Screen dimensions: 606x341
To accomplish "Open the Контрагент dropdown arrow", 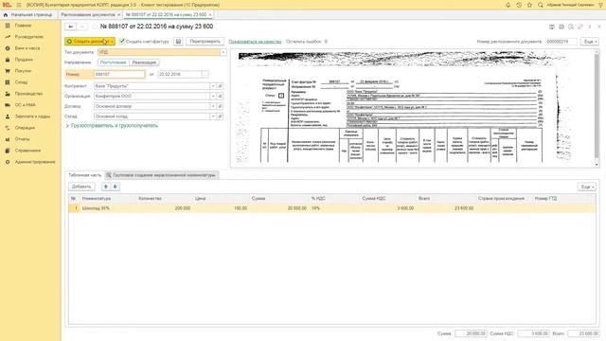I will click(x=212, y=86).
